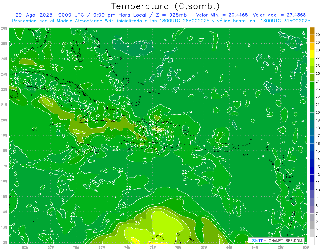325x251 pixels.
Task: Click the 24N latitude axis label
Action: click(4, 59)
